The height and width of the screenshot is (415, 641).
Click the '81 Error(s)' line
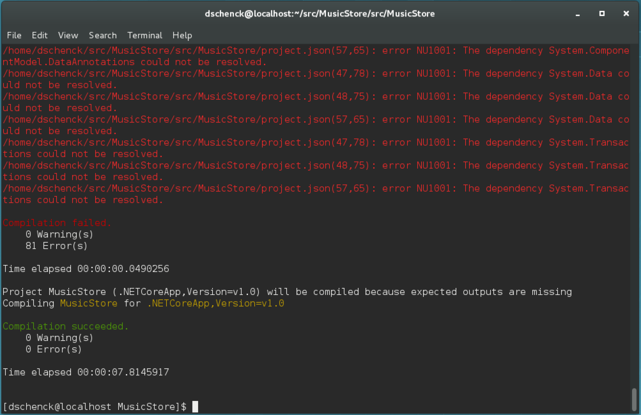[56, 246]
